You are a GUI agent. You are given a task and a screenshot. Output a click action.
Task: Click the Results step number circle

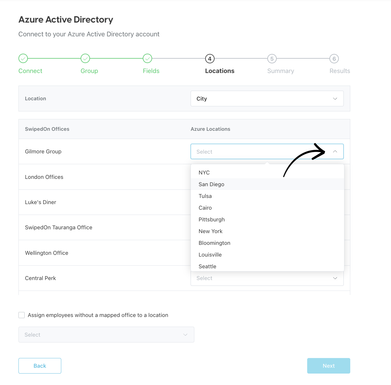334,59
